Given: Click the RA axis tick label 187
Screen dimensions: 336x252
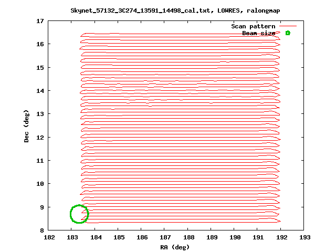Looking at the screenshot, I should coord(165,237).
